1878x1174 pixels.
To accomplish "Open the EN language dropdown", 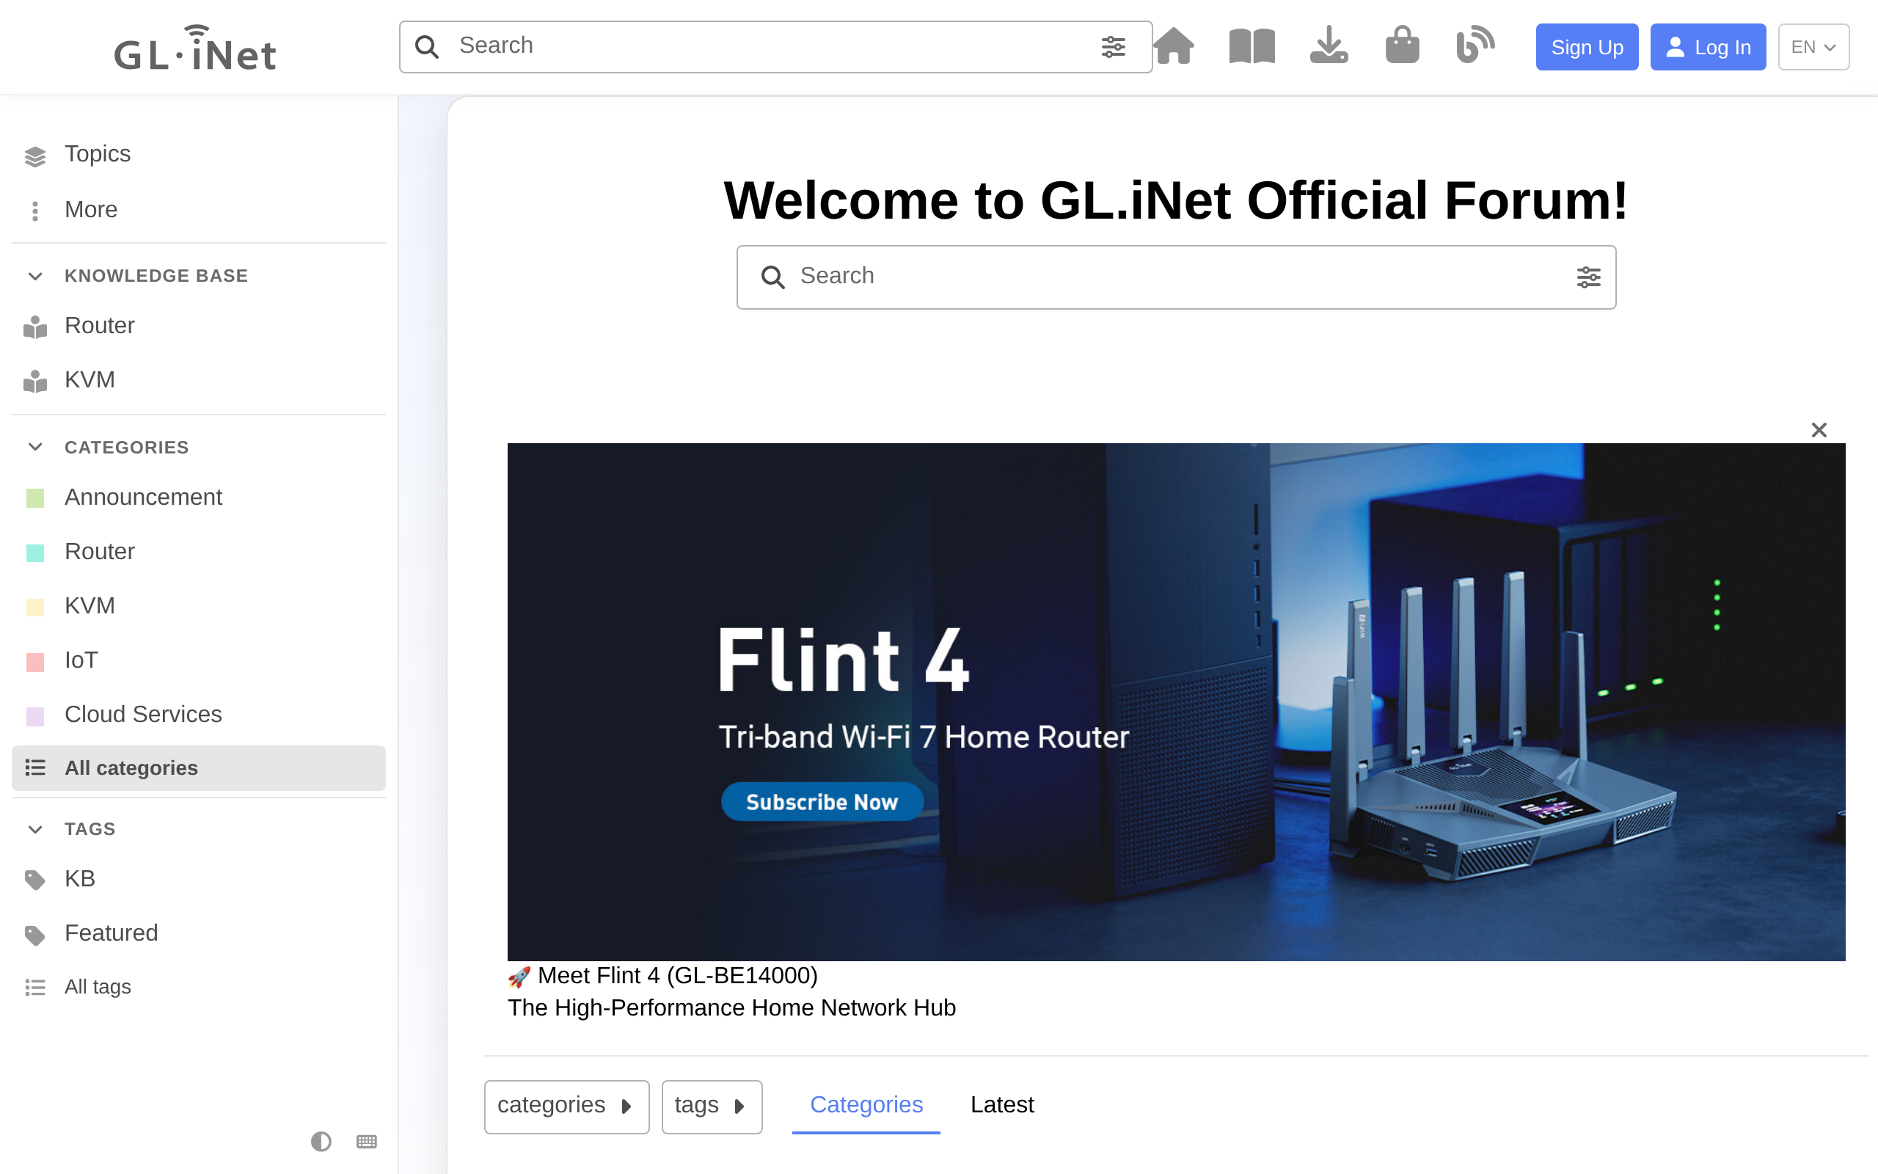I will pyautogui.click(x=1813, y=48).
